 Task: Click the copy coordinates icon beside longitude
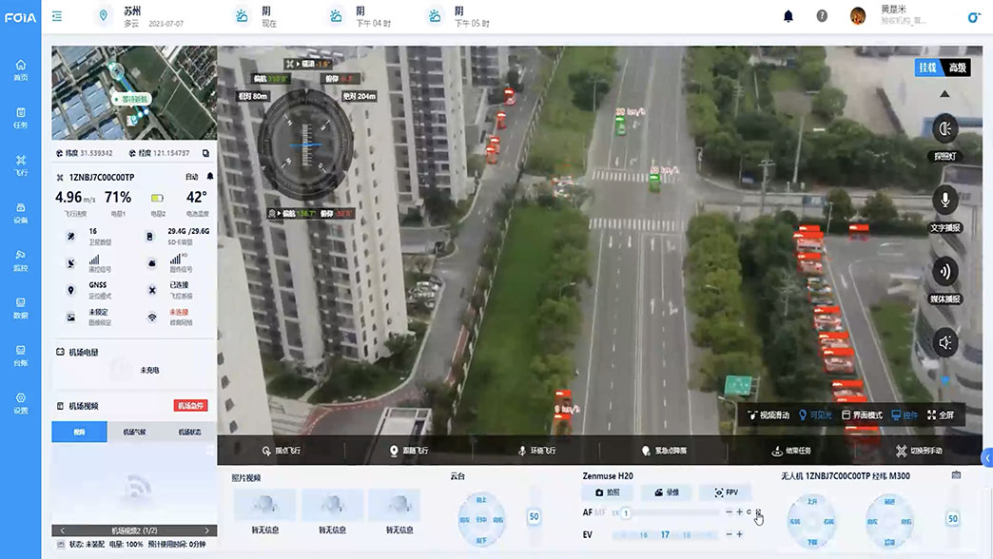point(205,153)
